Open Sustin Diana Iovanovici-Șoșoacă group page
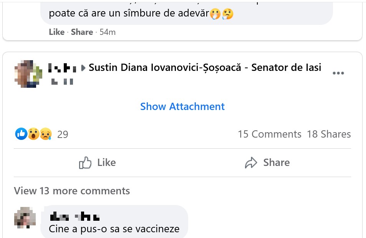 coord(205,67)
